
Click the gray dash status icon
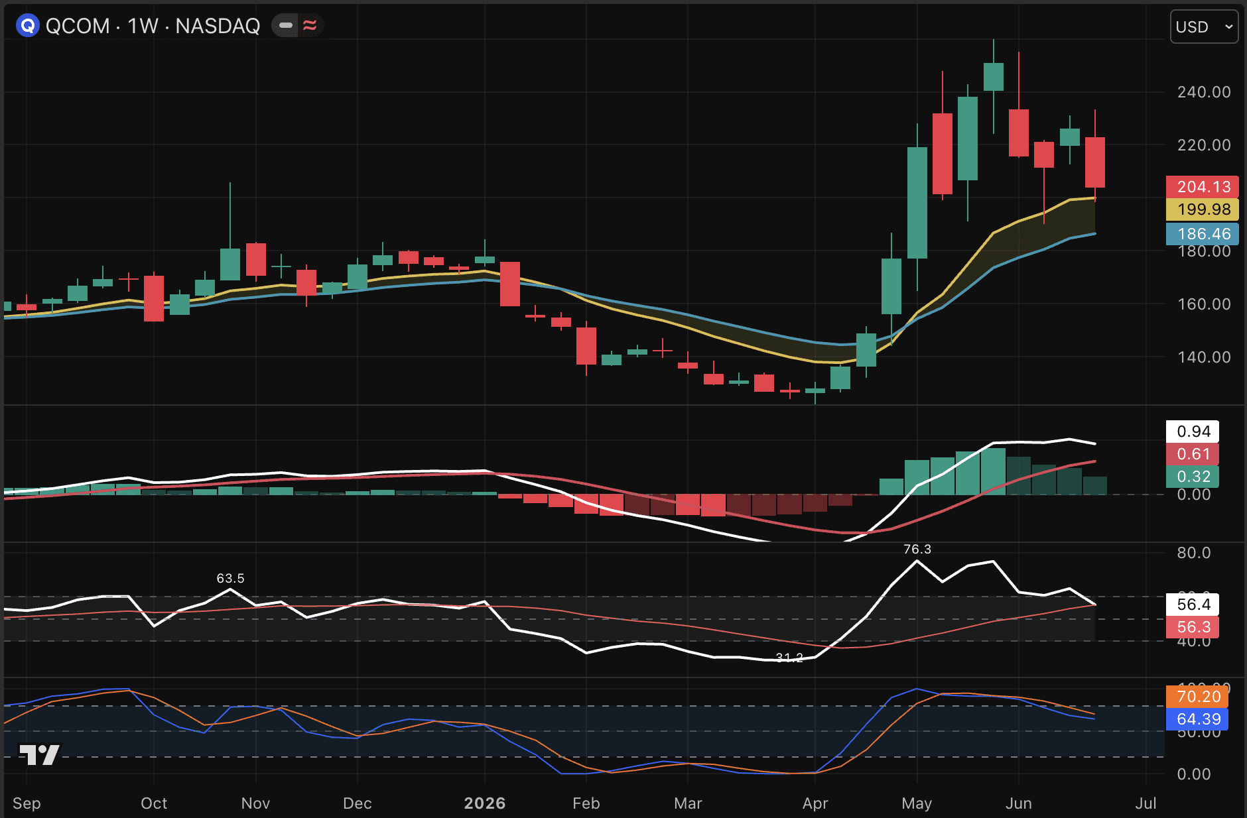pyautogui.click(x=286, y=26)
